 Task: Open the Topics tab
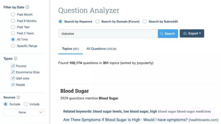click(70, 49)
